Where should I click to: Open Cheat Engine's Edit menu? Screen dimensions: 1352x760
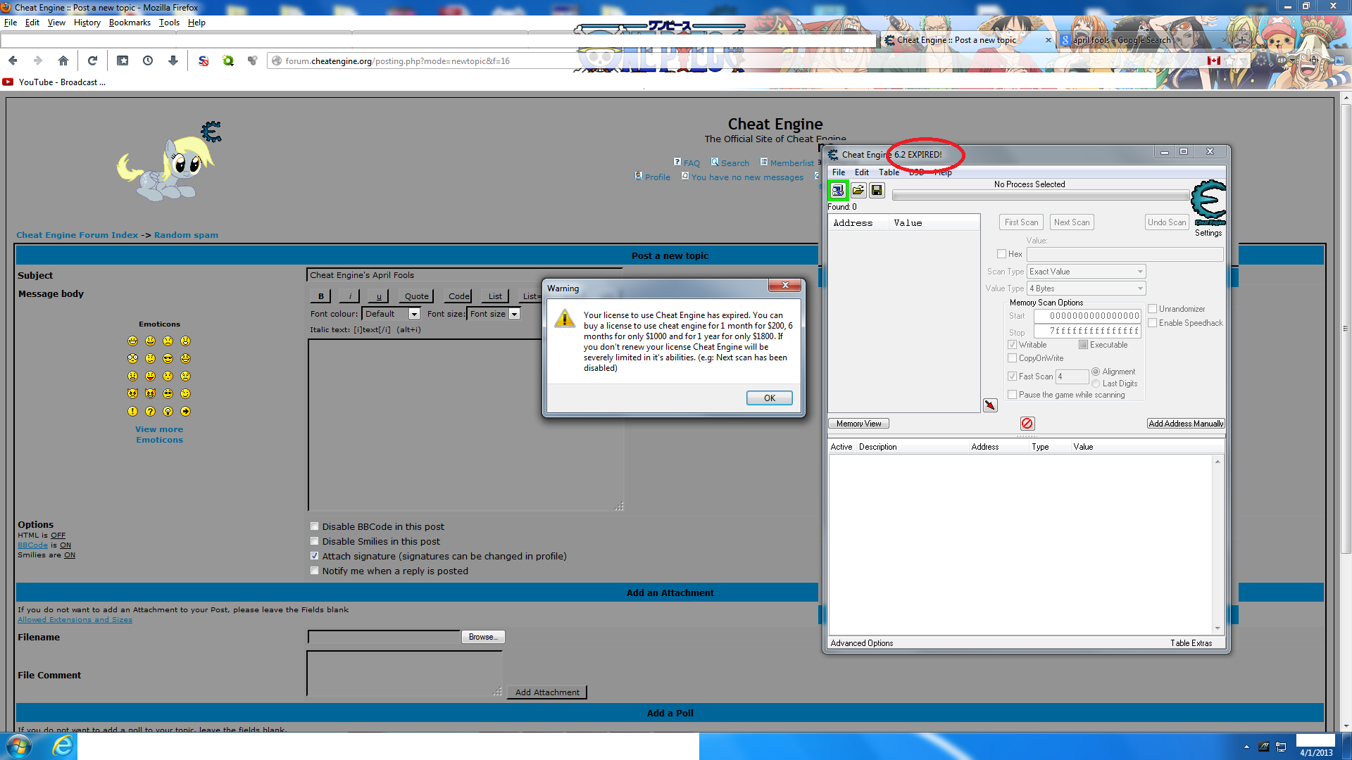pyautogui.click(x=862, y=172)
